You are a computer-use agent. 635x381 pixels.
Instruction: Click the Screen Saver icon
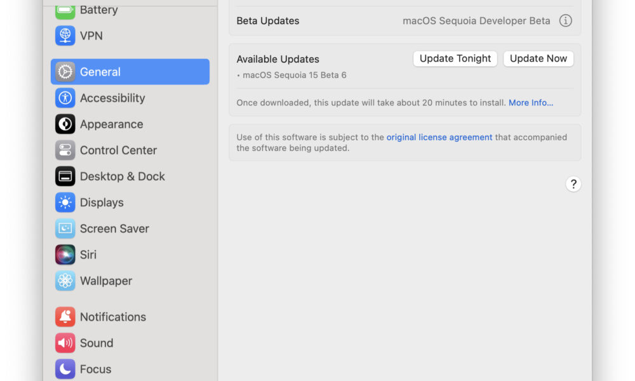coord(65,229)
